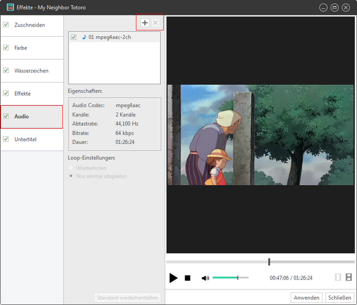The height and width of the screenshot is (305, 357).
Task: Minimize the Effekte window
Action: coord(323,8)
